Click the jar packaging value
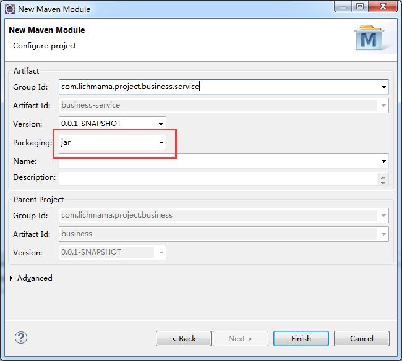This screenshot has height=361, width=402. 66,142
